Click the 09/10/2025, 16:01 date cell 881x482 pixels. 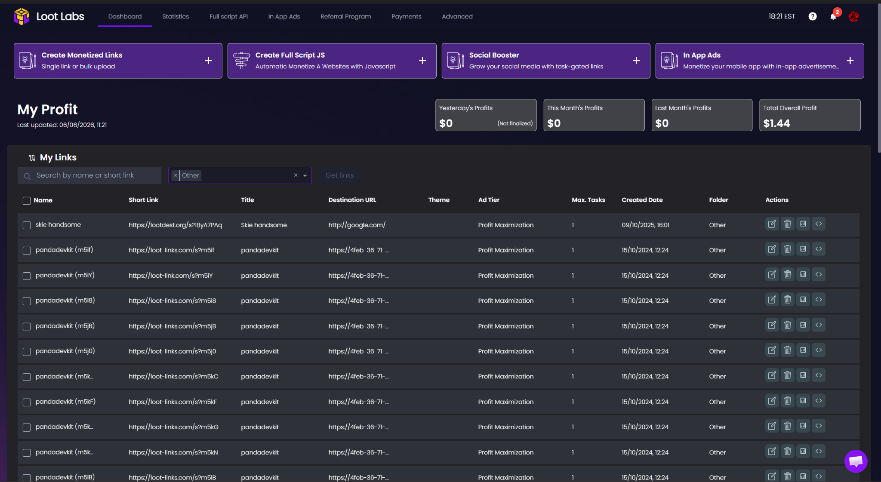[x=645, y=225]
